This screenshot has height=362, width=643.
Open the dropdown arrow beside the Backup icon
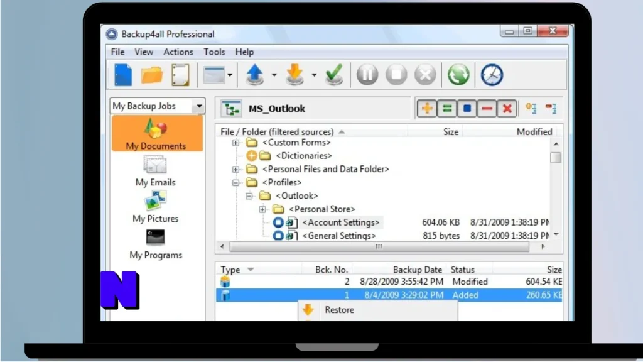(x=274, y=75)
